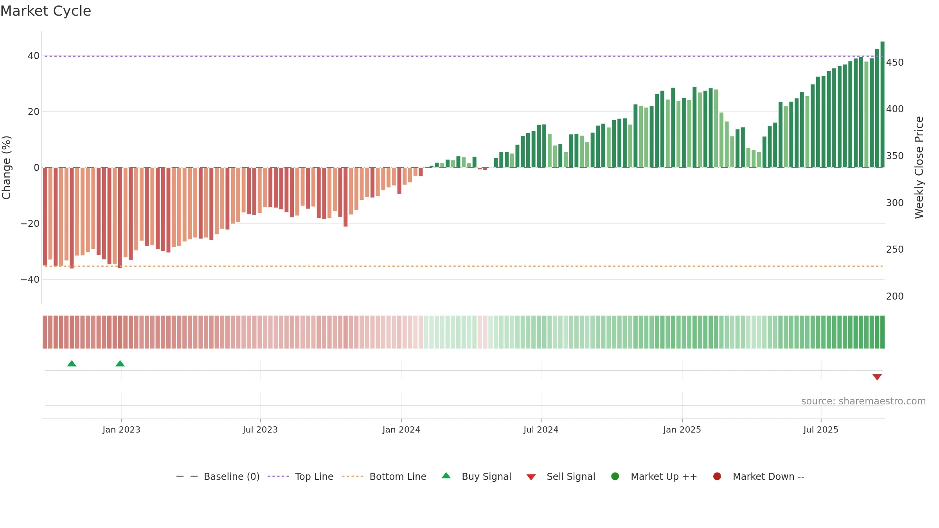The image size is (939, 528).
Task: Click the 250 price tick label
Action: pyautogui.click(x=895, y=250)
